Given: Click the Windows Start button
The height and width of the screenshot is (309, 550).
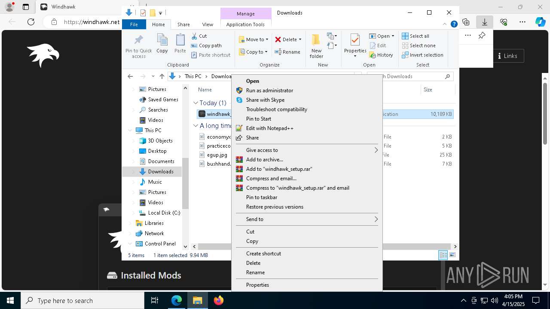Looking at the screenshot, I should [10, 300].
